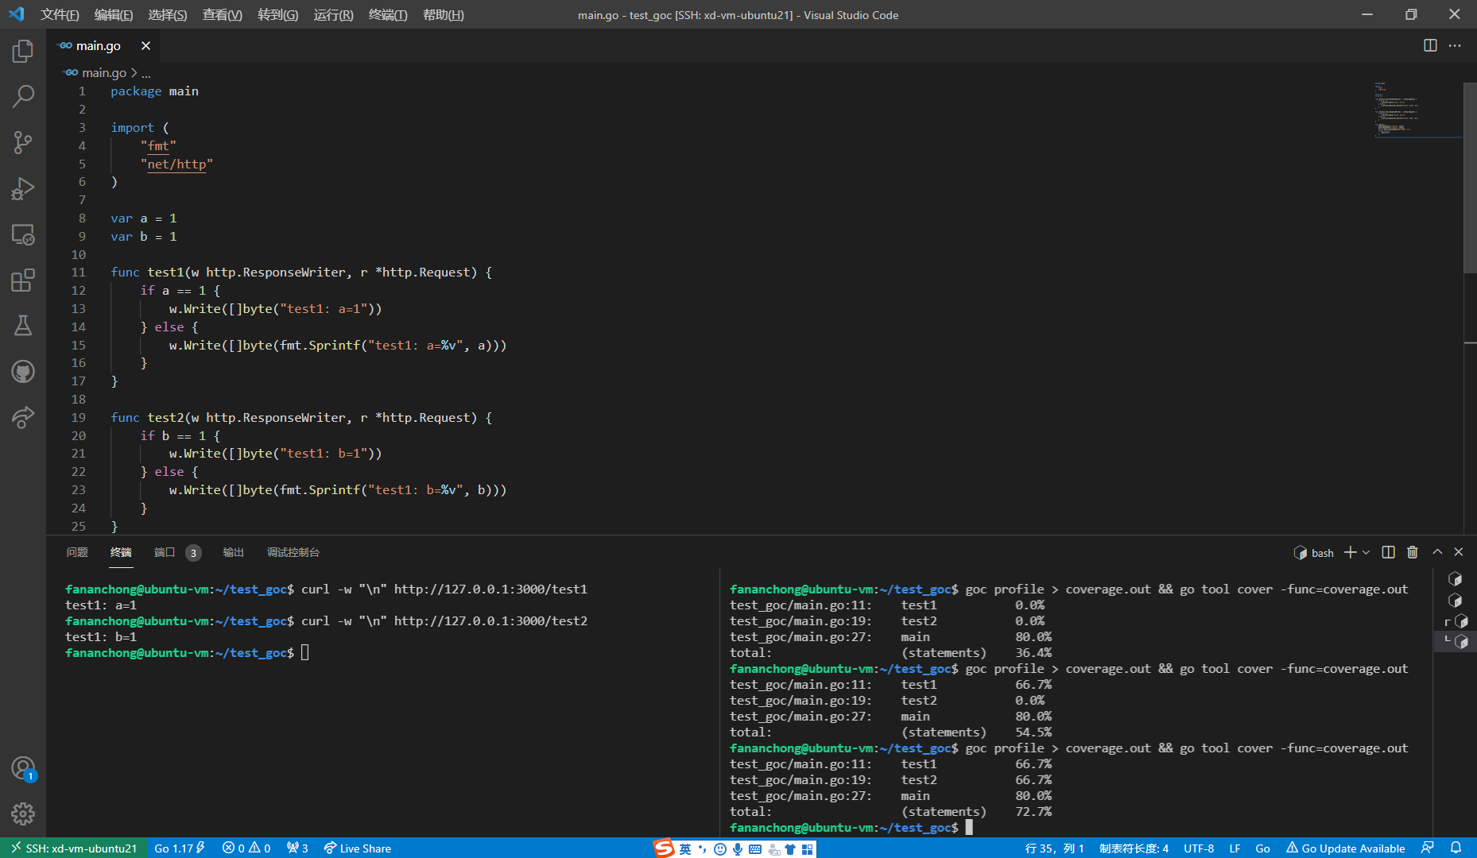Change LF end of line sequence

point(1235,848)
